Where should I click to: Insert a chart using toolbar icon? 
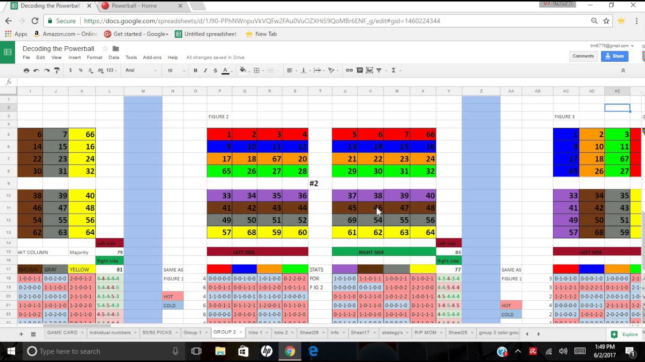click(x=369, y=70)
